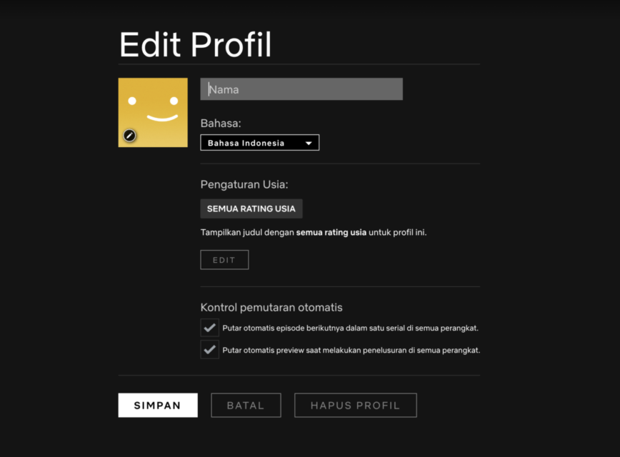Toggle autoplay next episode checkbox
This screenshot has height=457, width=620.
click(x=209, y=328)
